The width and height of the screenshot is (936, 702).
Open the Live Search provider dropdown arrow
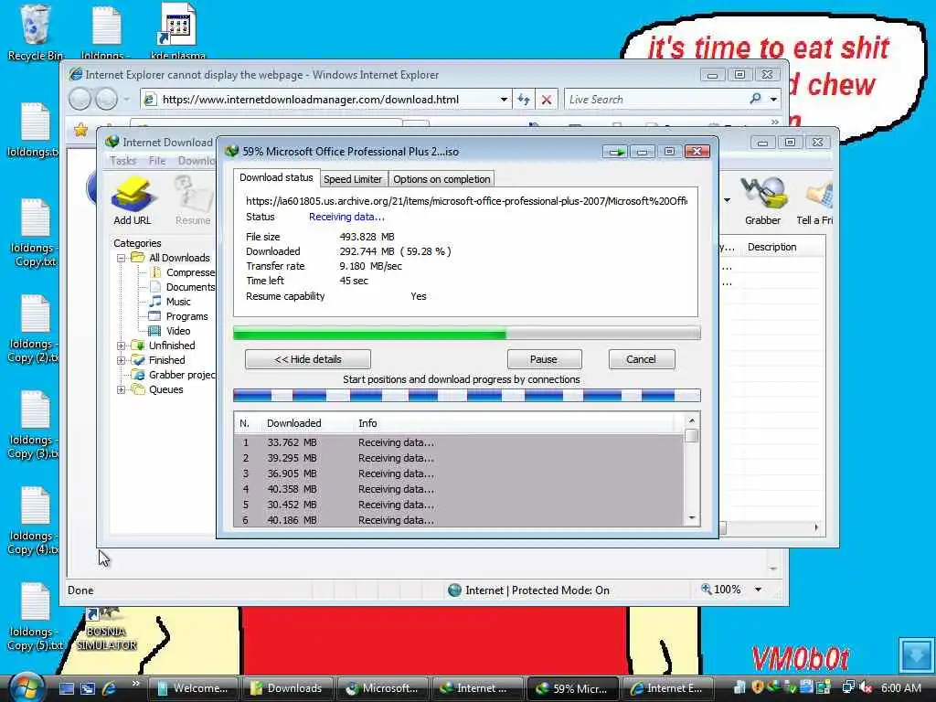[x=773, y=99]
